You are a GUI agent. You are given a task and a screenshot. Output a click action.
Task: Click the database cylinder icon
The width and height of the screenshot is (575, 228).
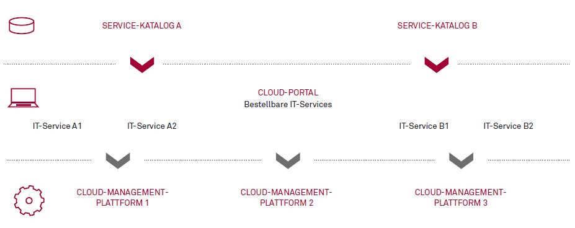coord(21,26)
